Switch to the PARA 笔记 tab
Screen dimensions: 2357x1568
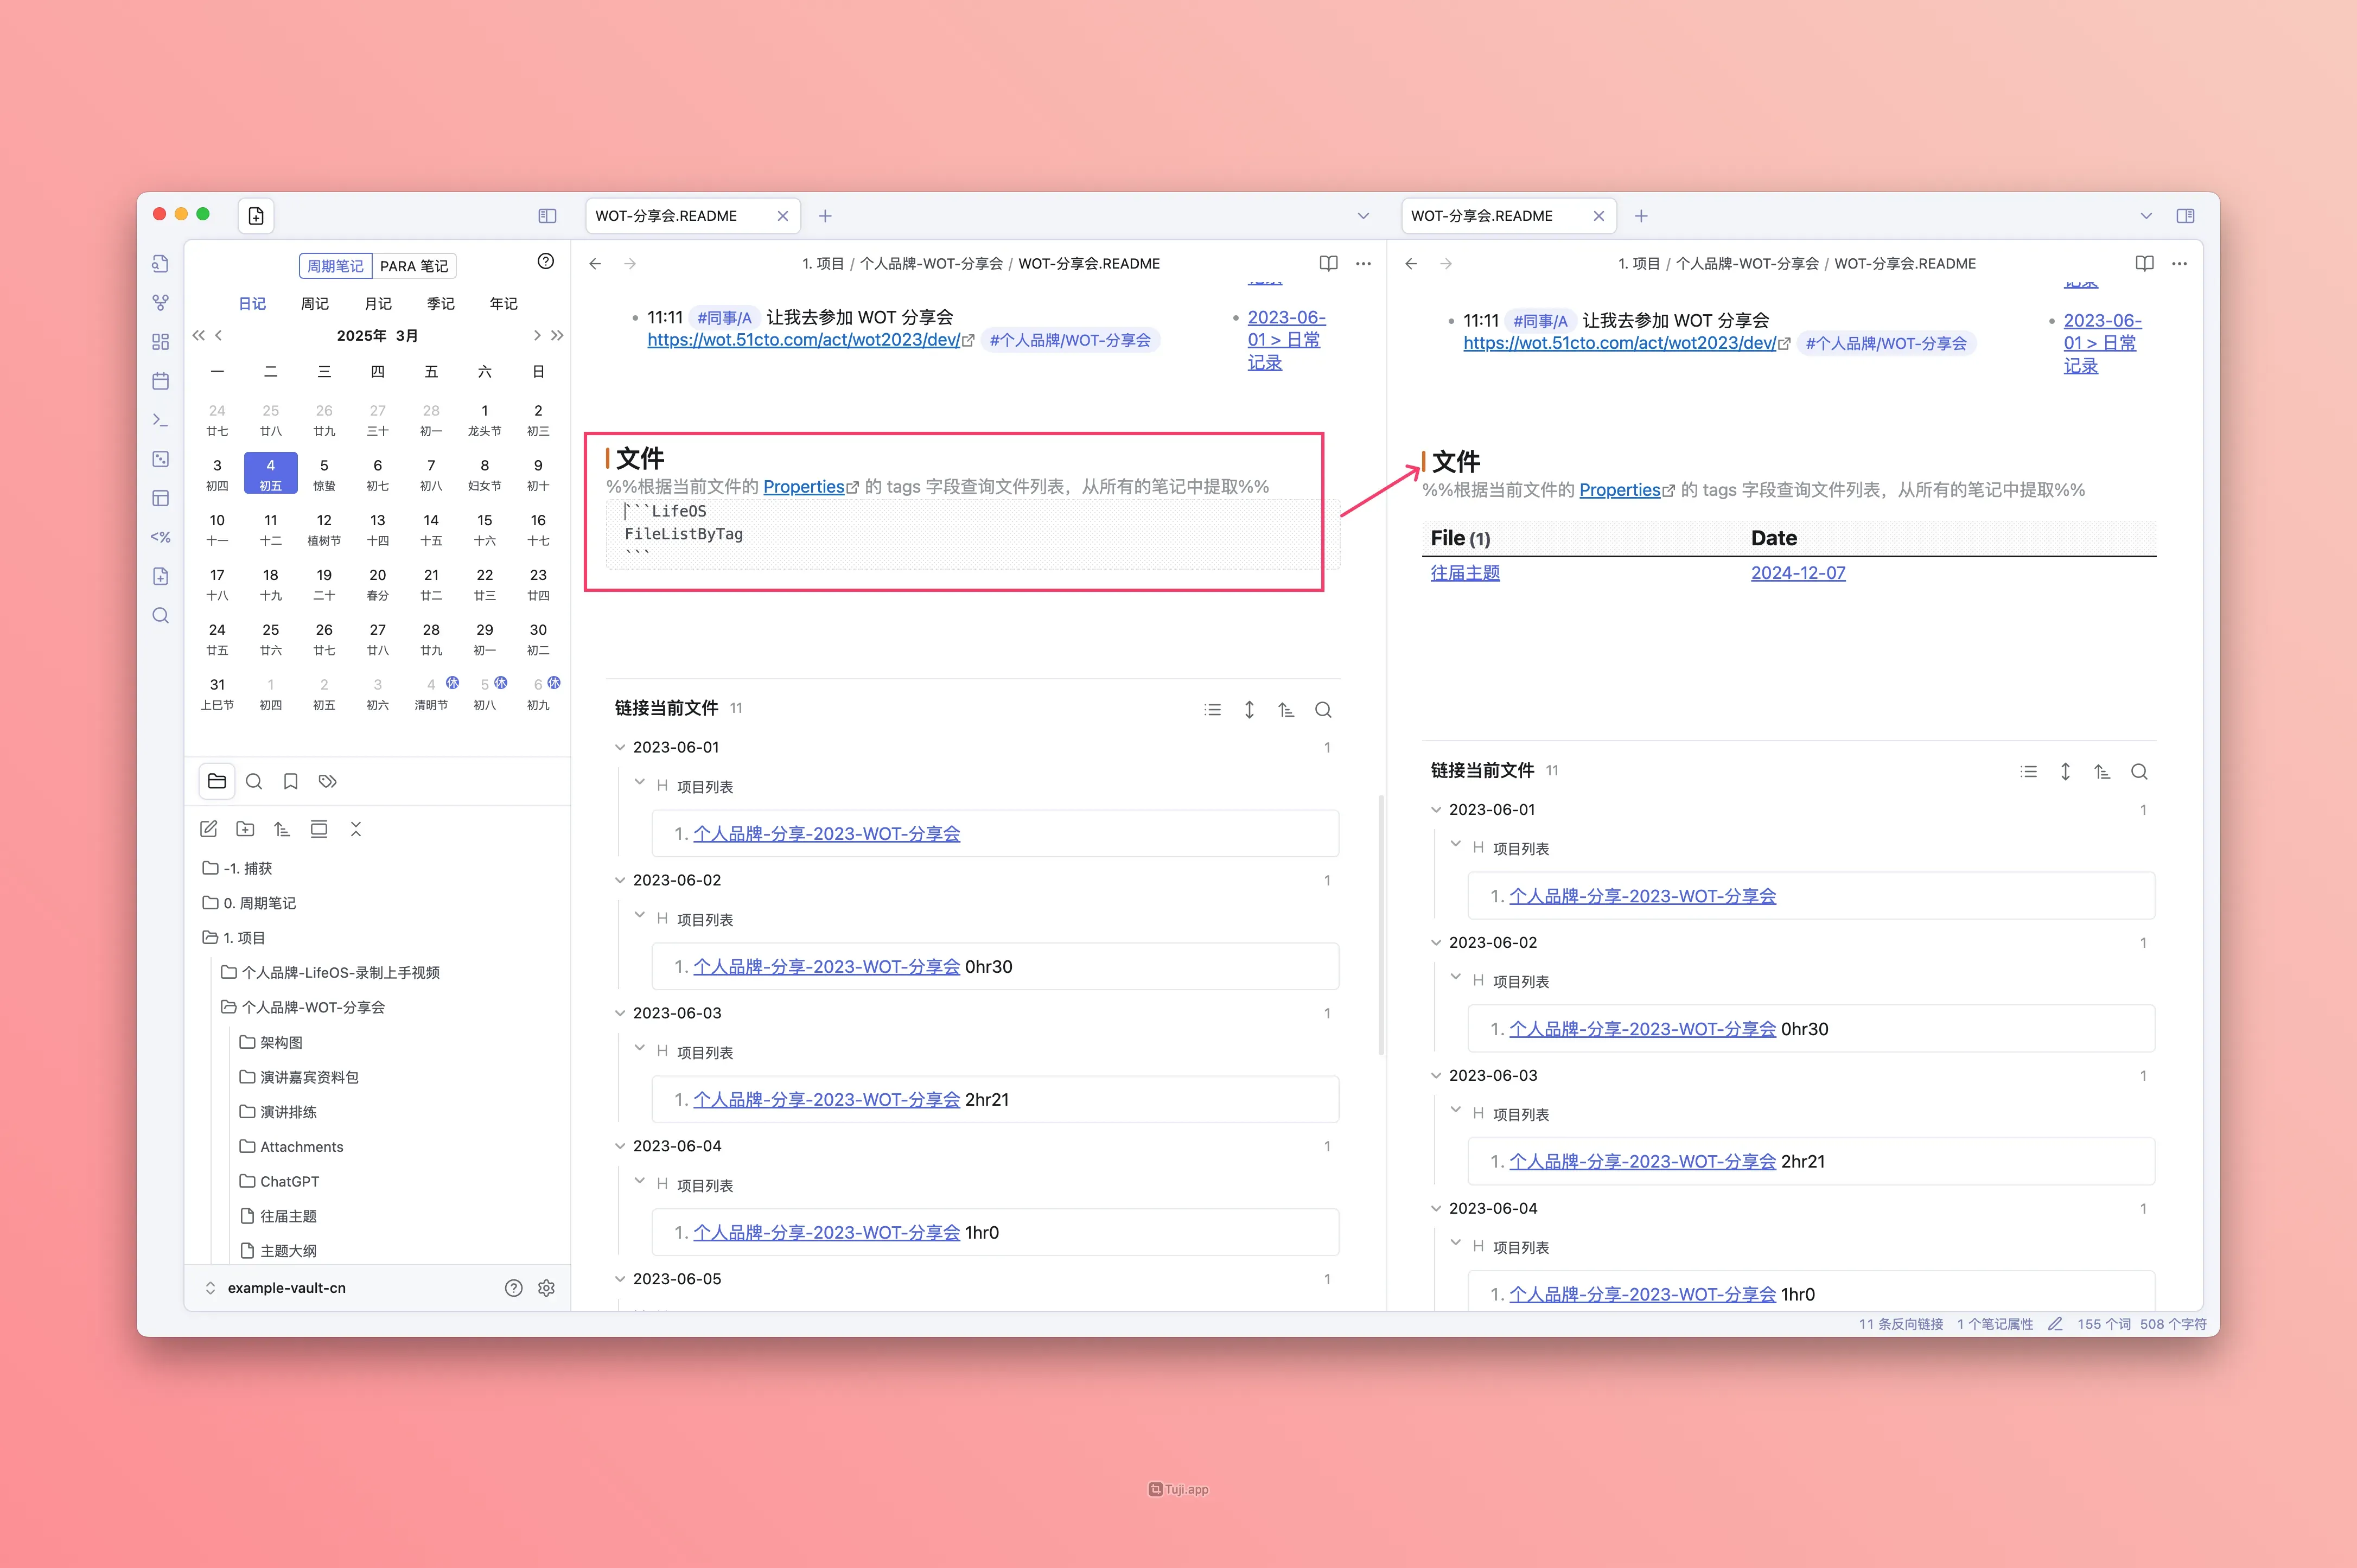(x=413, y=266)
